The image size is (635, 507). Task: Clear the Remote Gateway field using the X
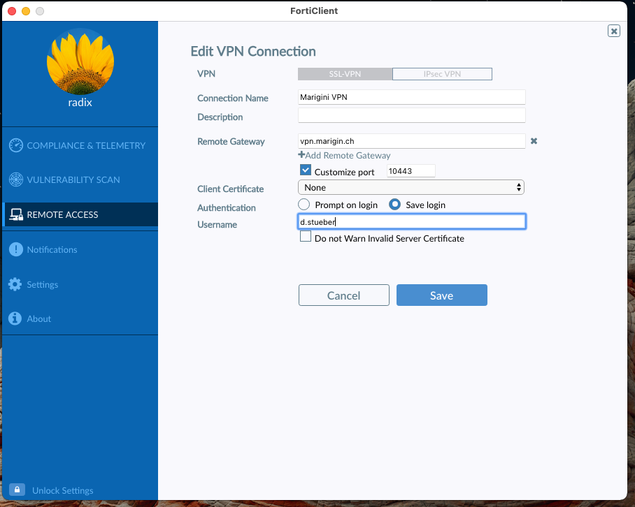click(x=534, y=140)
